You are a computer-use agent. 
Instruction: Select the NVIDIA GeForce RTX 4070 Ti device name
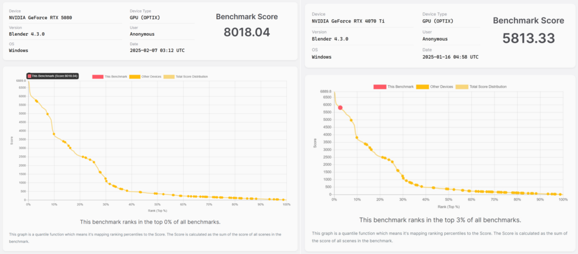(x=348, y=21)
